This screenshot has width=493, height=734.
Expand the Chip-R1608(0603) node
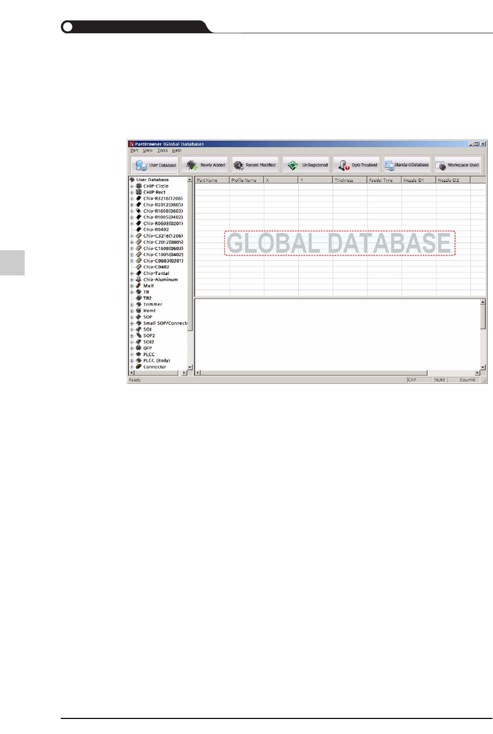pos(132,211)
